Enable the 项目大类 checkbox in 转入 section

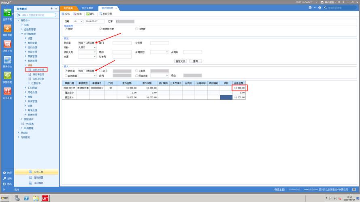coord(136,76)
